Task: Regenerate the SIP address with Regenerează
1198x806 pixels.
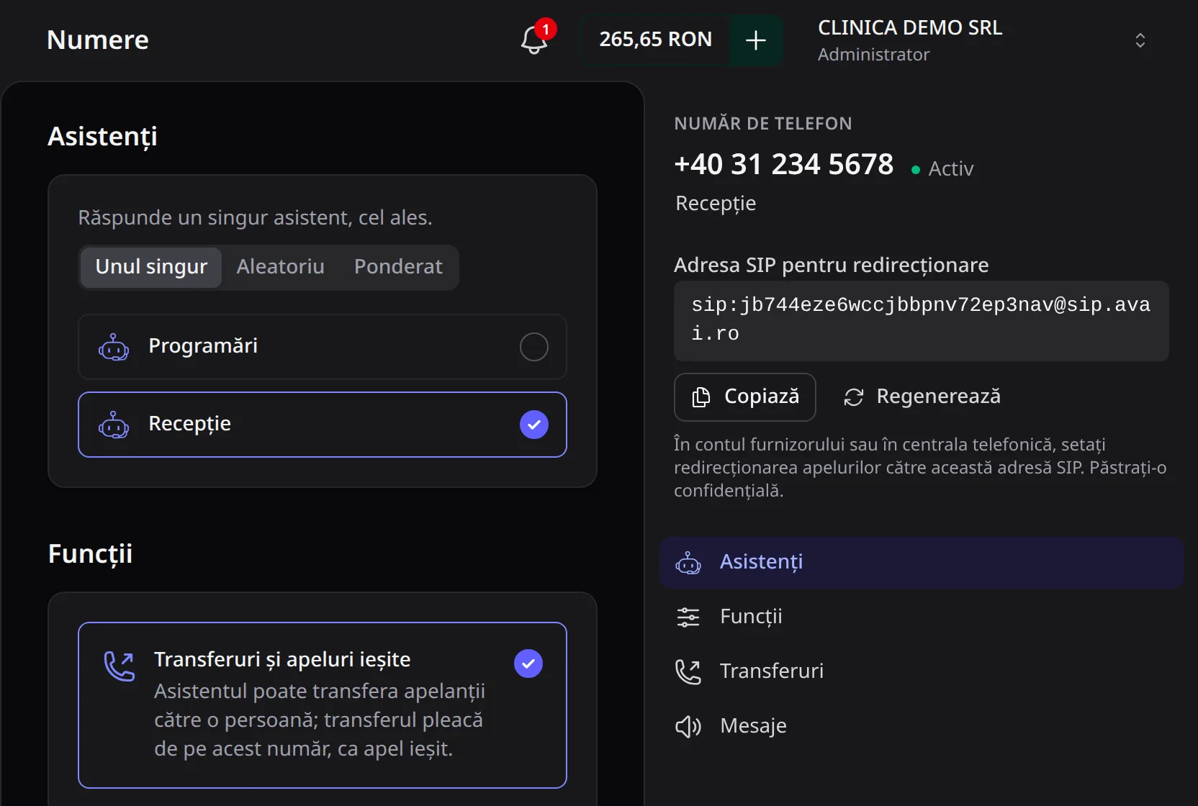Action: click(922, 397)
